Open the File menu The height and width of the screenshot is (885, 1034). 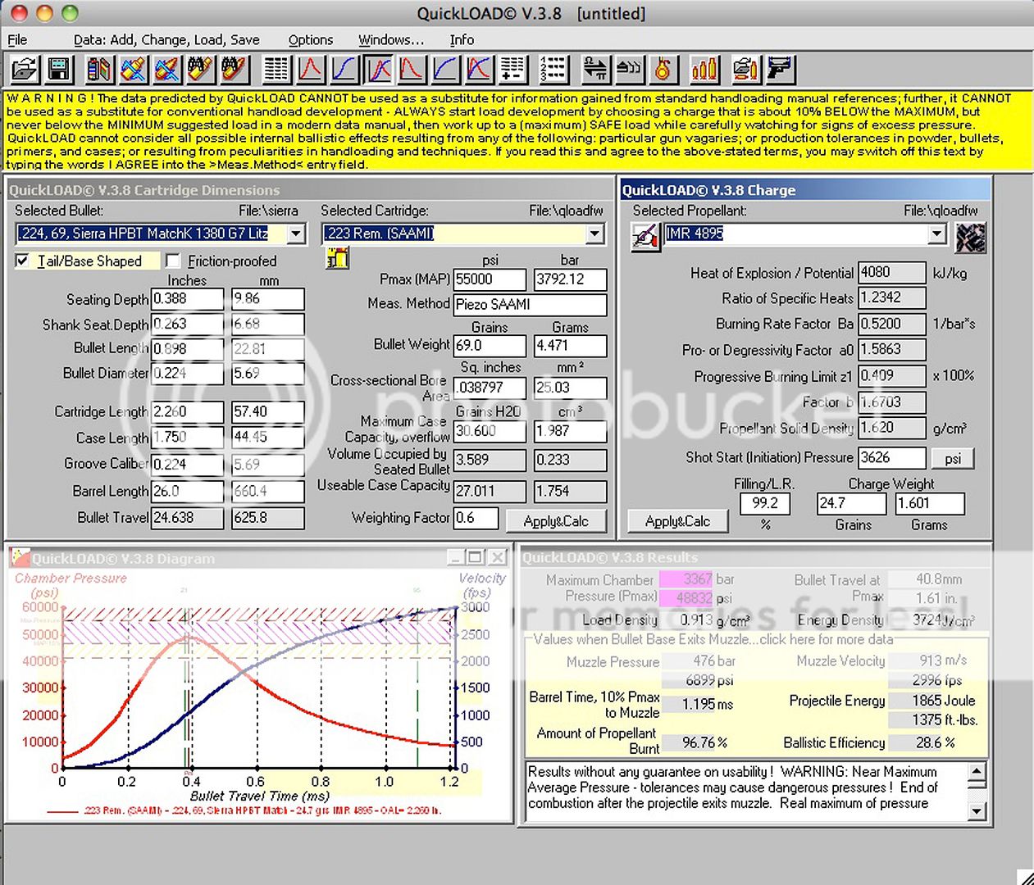click(17, 39)
